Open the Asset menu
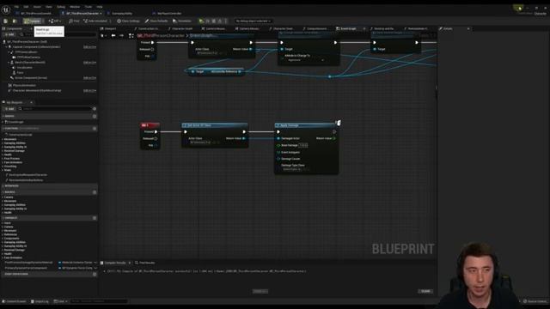Screen dimensions: 550x309 pos(37,7)
